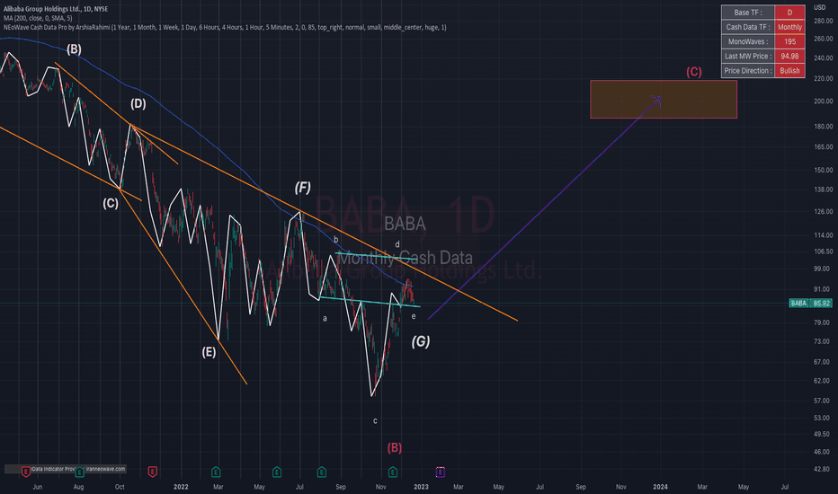Select the green earnings marker near May 2022
The image size is (838, 494).
click(276, 472)
